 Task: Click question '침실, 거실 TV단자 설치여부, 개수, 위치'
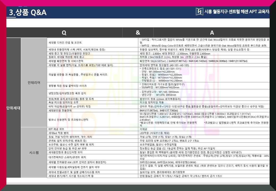(70, 137)
